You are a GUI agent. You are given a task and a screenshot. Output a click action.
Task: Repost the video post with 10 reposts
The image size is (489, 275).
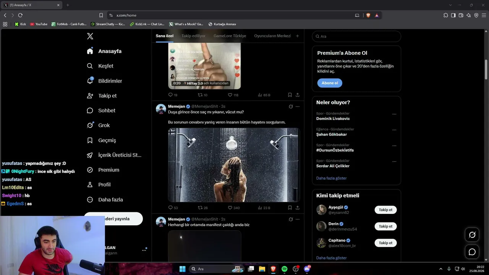click(203, 95)
